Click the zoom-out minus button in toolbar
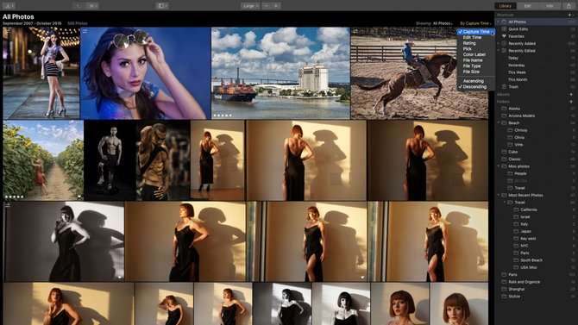 pos(267,6)
